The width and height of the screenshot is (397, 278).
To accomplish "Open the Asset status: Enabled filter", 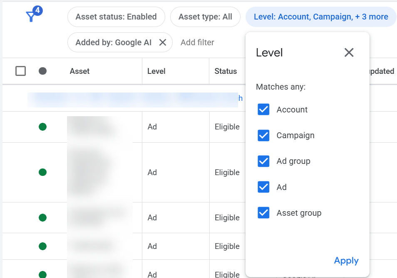I will point(116,17).
